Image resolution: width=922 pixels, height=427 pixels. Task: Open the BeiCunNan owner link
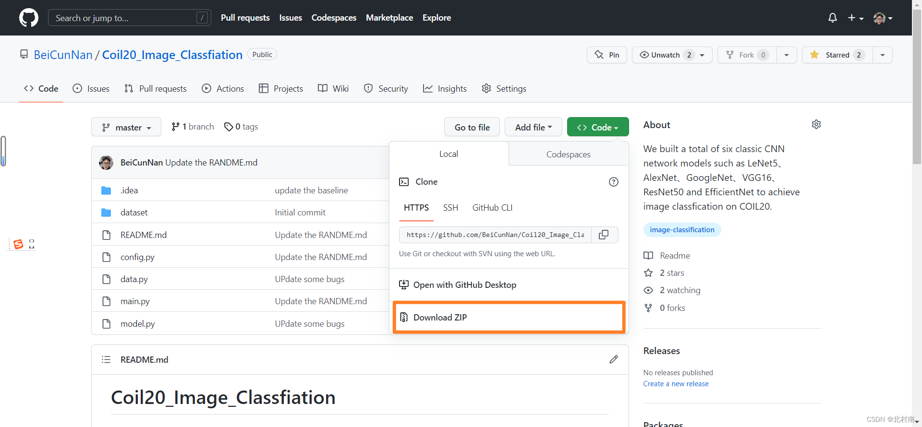pos(63,55)
